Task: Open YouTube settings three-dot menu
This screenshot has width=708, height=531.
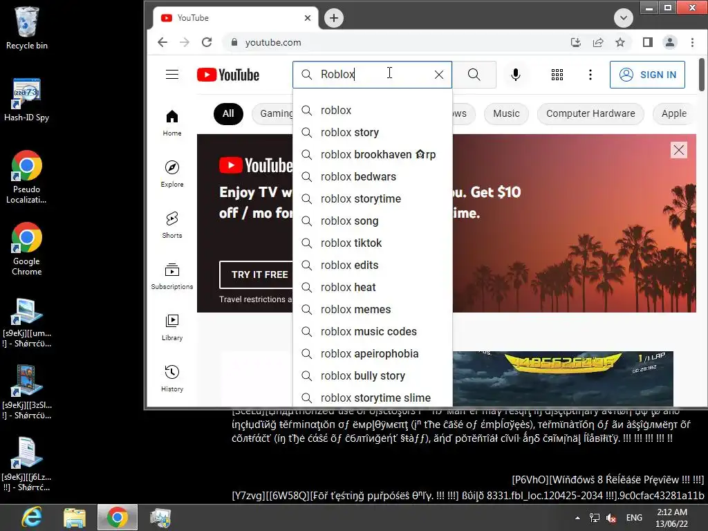Action: [x=590, y=75]
